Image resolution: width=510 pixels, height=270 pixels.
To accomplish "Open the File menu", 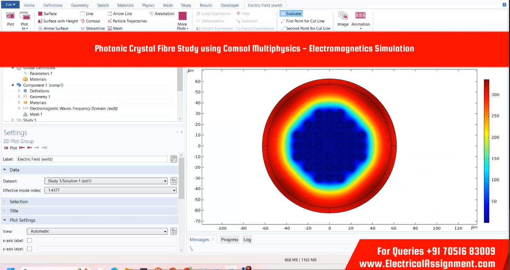I will (x=10, y=5).
